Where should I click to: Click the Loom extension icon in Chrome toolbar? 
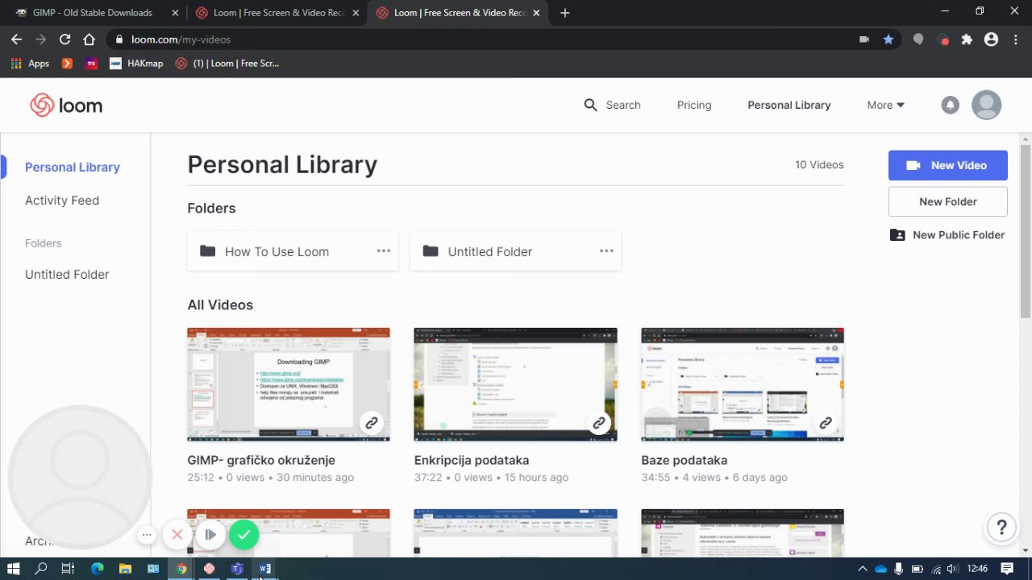tap(943, 39)
